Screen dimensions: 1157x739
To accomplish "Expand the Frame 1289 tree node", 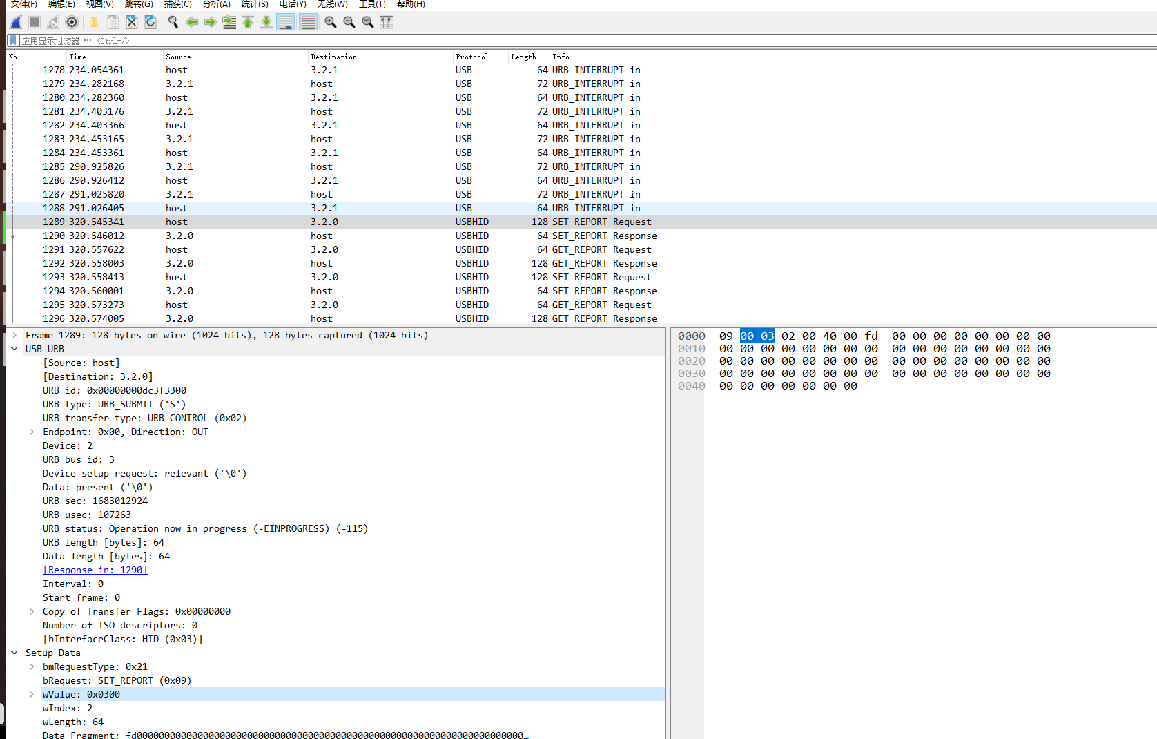I will 14,335.
